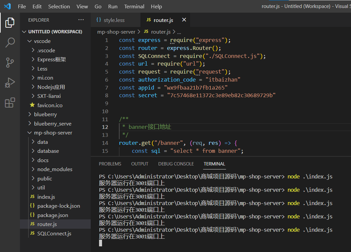The height and width of the screenshot is (252, 351).
Task: Open the View menu
Action: 82,7
